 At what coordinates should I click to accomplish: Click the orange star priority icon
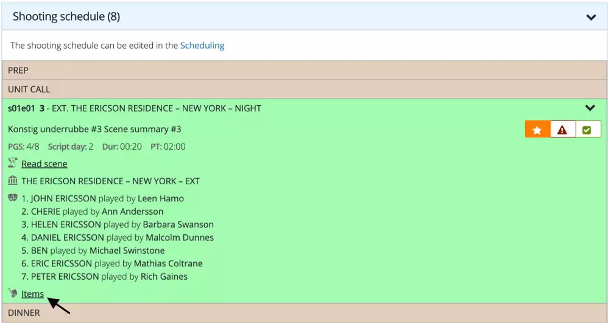537,130
